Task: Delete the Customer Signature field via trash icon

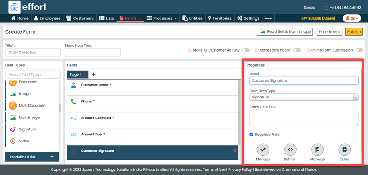Action: click(x=235, y=150)
